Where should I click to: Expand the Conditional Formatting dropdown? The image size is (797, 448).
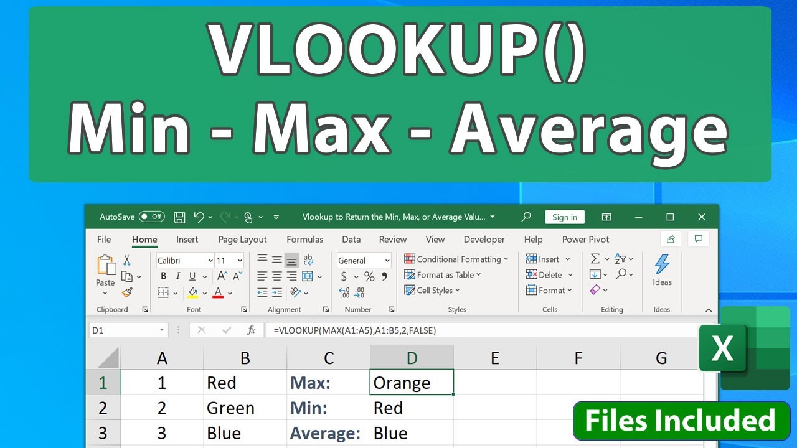pos(456,259)
